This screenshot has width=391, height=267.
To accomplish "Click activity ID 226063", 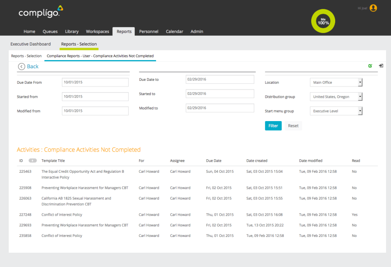I will click(x=25, y=198).
